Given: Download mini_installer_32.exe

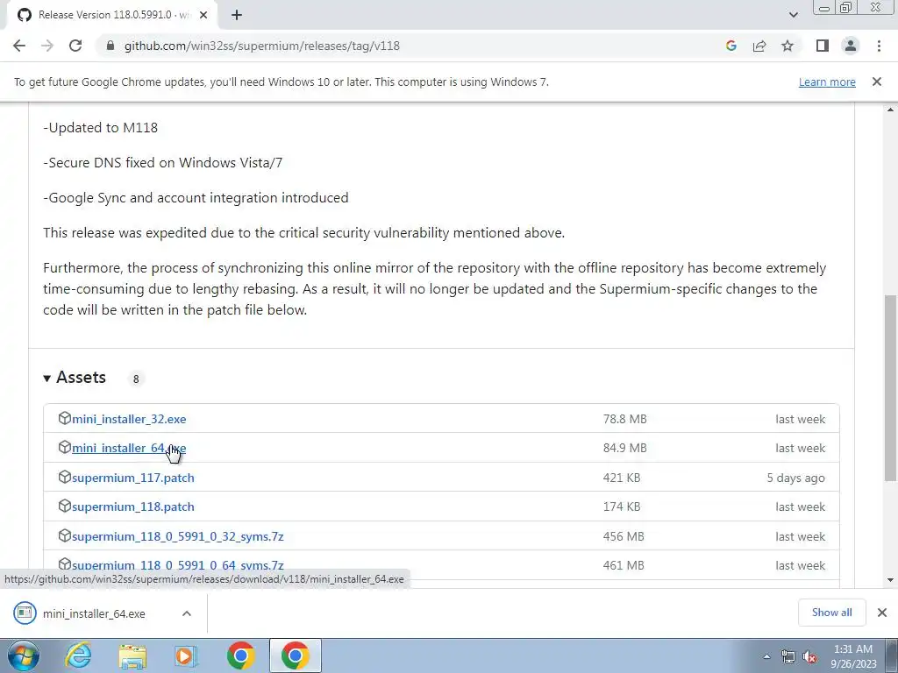Looking at the screenshot, I should [x=129, y=419].
